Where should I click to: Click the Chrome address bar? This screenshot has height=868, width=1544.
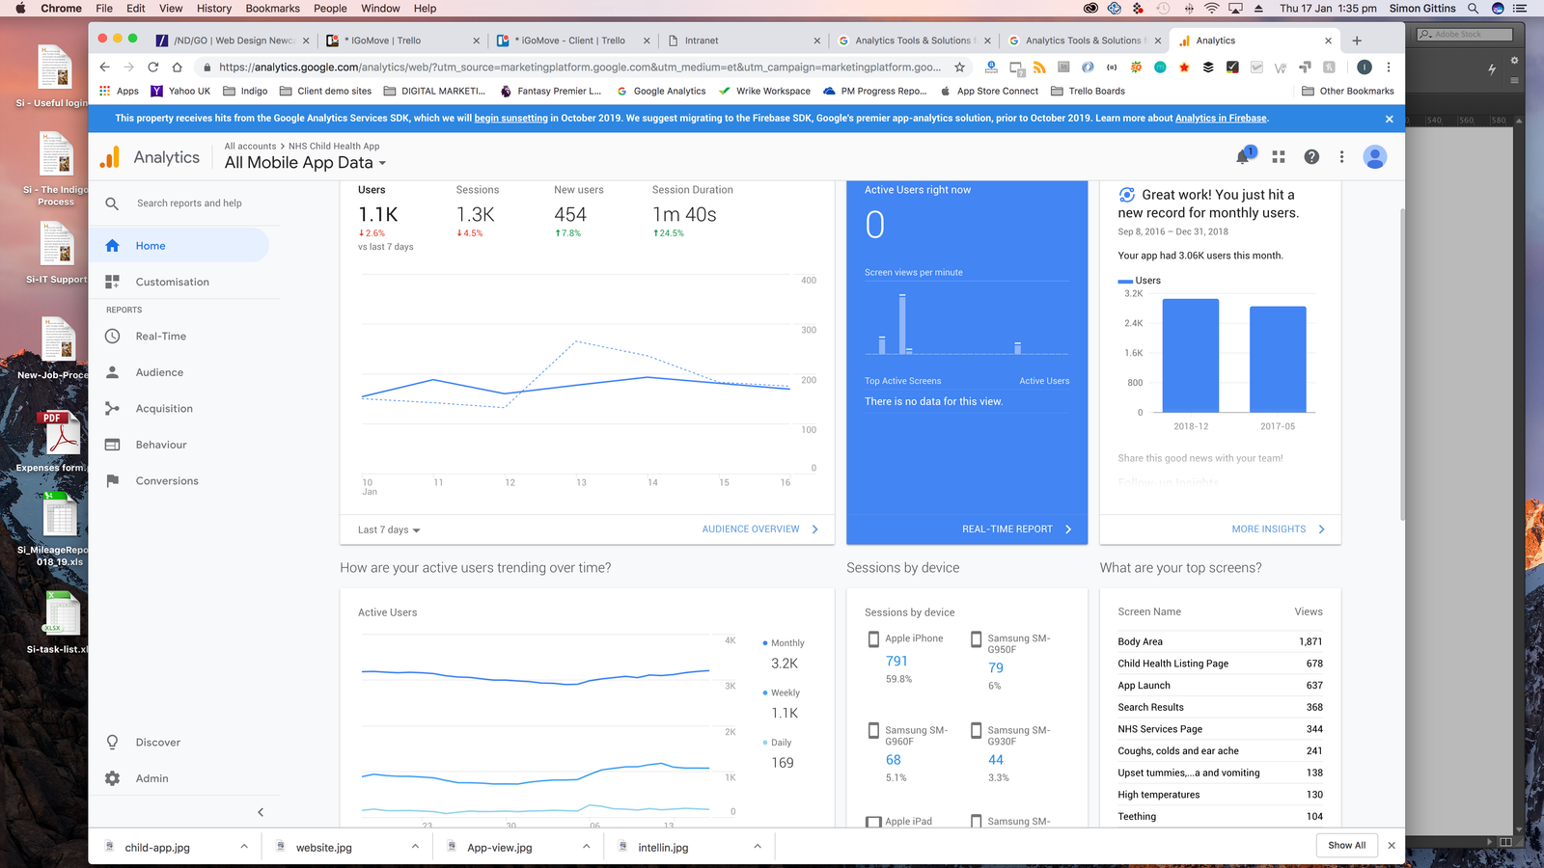click(x=579, y=68)
